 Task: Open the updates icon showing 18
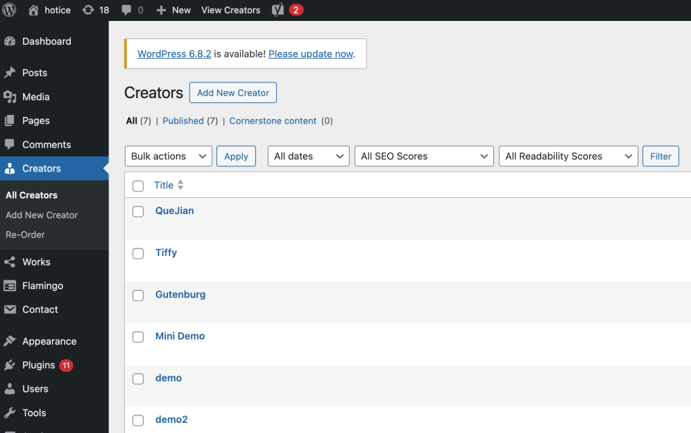pos(88,10)
